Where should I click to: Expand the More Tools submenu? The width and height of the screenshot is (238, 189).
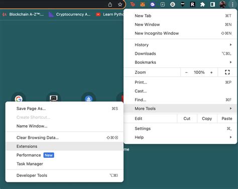tap(180, 109)
